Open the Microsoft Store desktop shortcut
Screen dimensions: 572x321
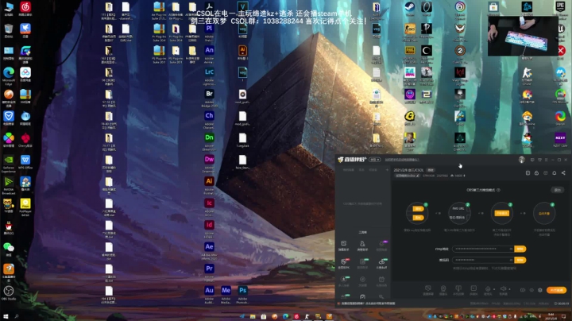pyautogui.click(x=493, y=8)
